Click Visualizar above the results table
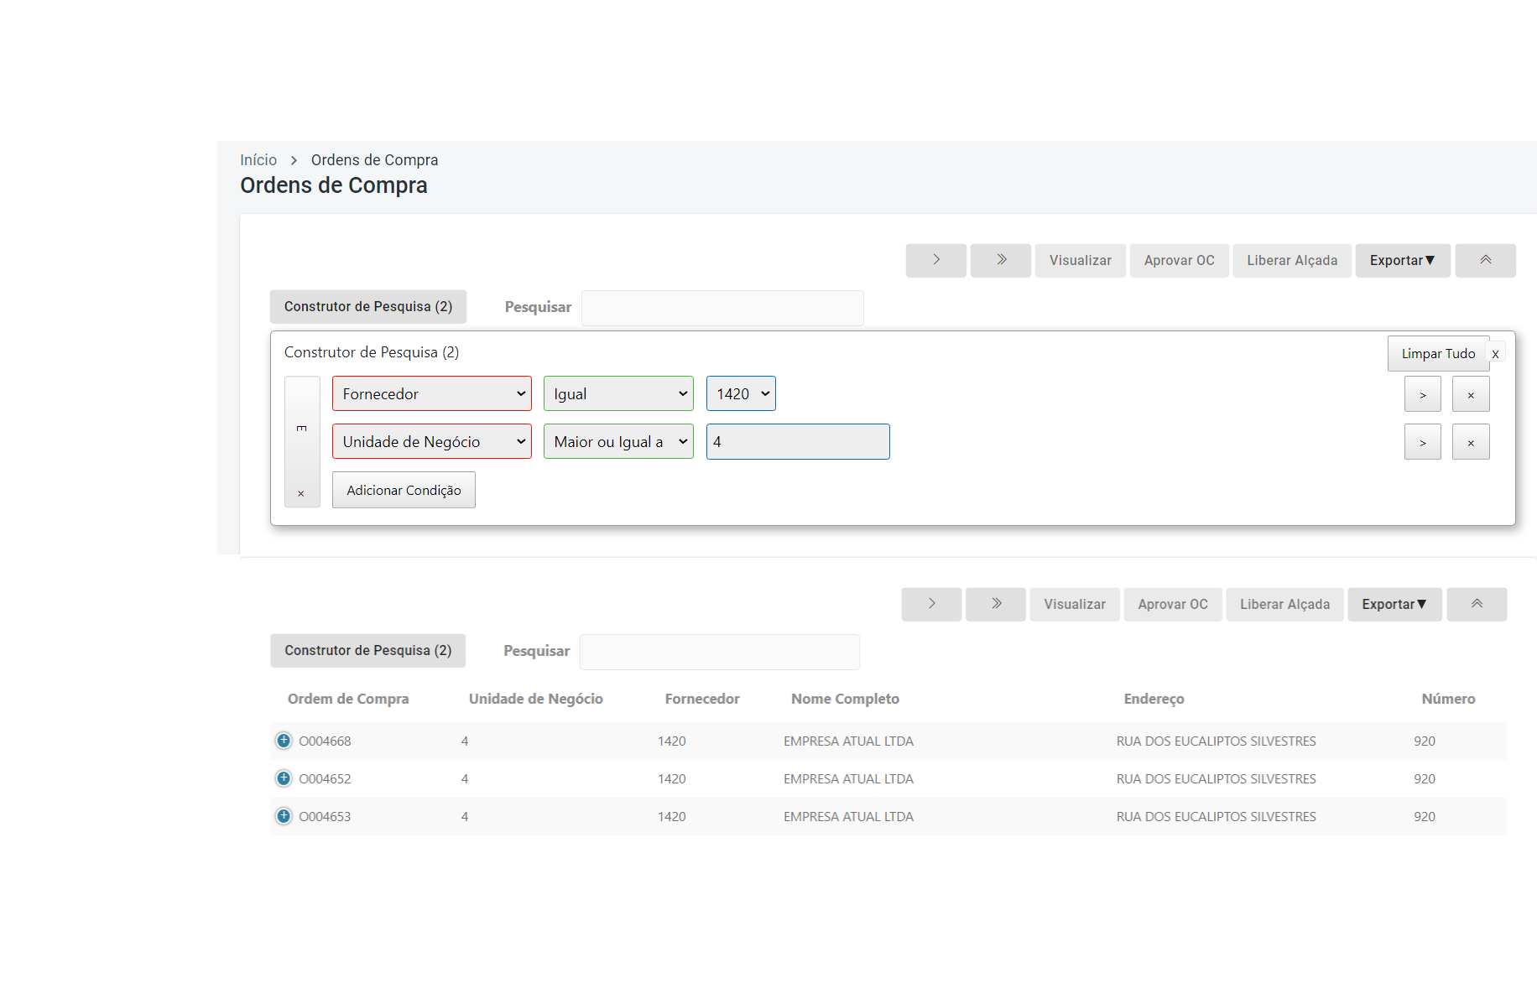Screen dimensions: 1537x1004 [1075, 604]
